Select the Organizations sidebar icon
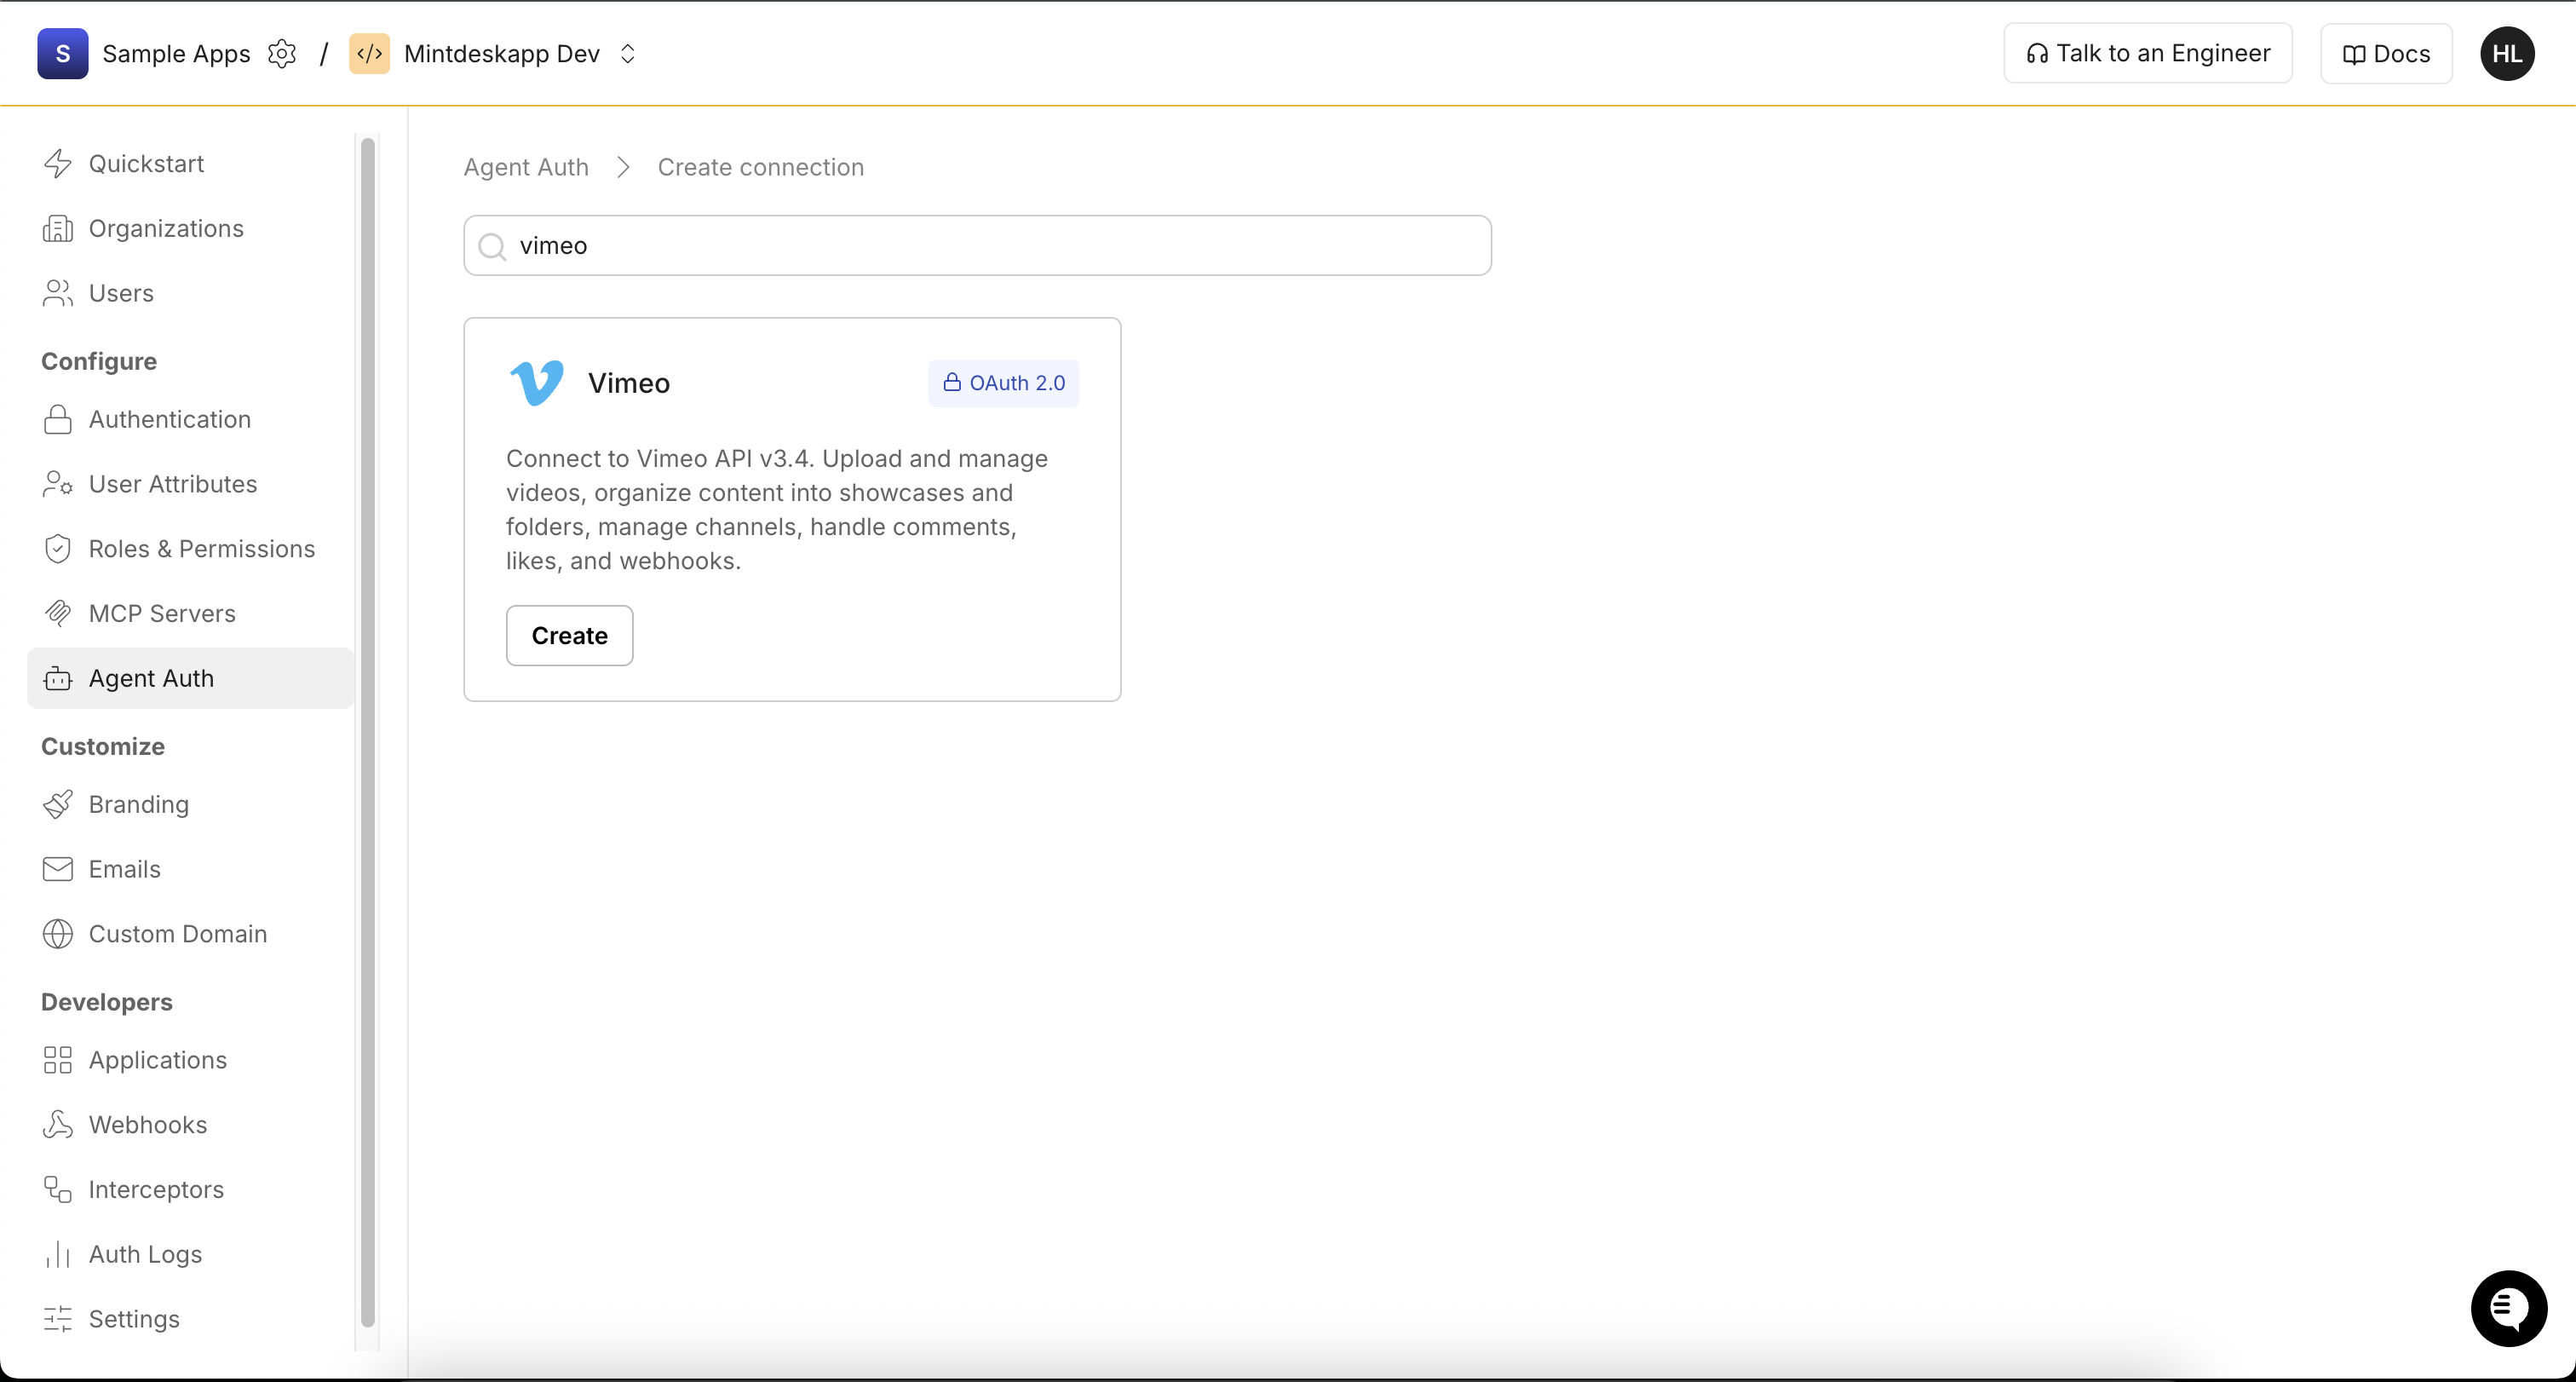2576x1382 pixels. coord(57,228)
